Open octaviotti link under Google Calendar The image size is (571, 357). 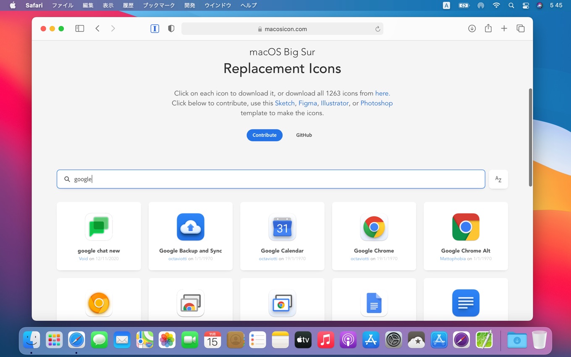[268, 259]
